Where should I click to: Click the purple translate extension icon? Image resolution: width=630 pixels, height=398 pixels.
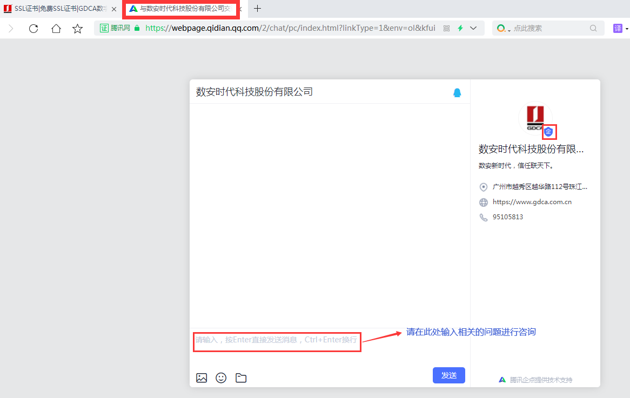pos(618,28)
